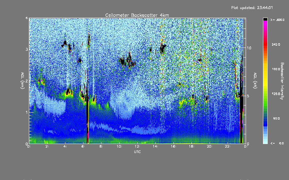Click the "Backscatter Intensity" colorbar label
The height and width of the screenshot is (180, 289).
coord(282,81)
